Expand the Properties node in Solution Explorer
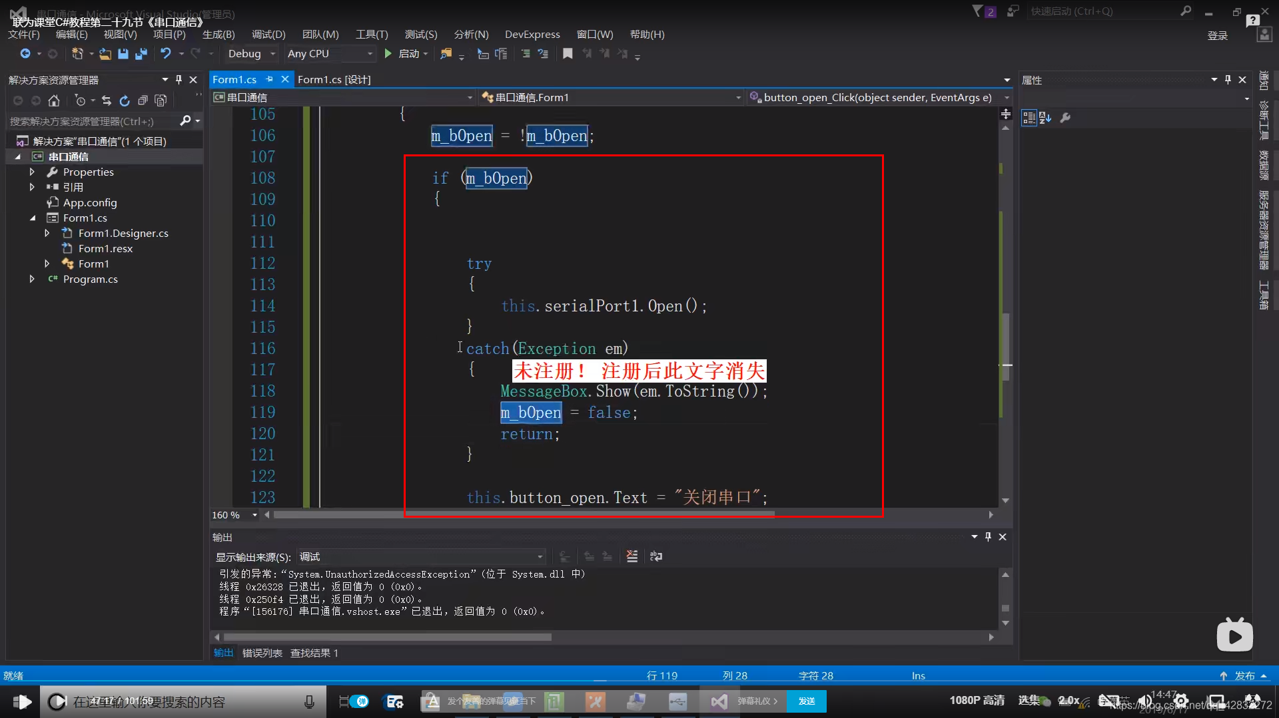The image size is (1279, 718). click(32, 172)
